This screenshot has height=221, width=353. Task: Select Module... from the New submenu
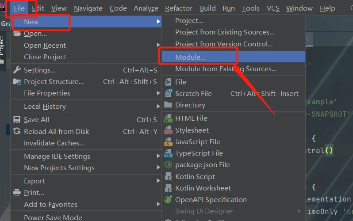(190, 57)
